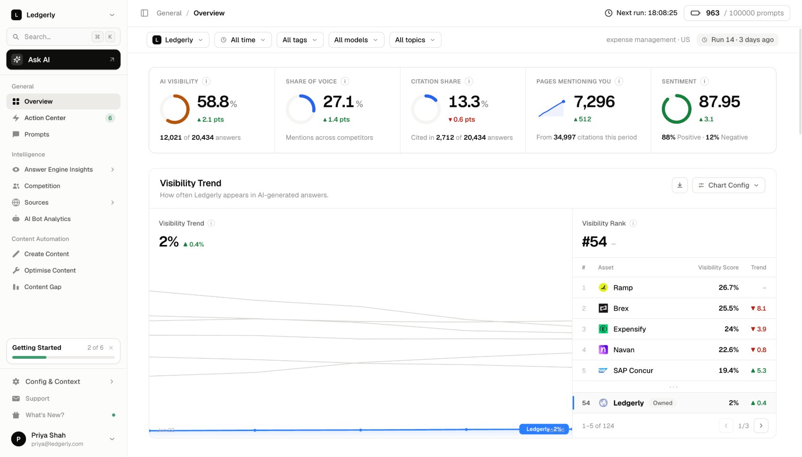Go to next page of rank table

pos(761,426)
